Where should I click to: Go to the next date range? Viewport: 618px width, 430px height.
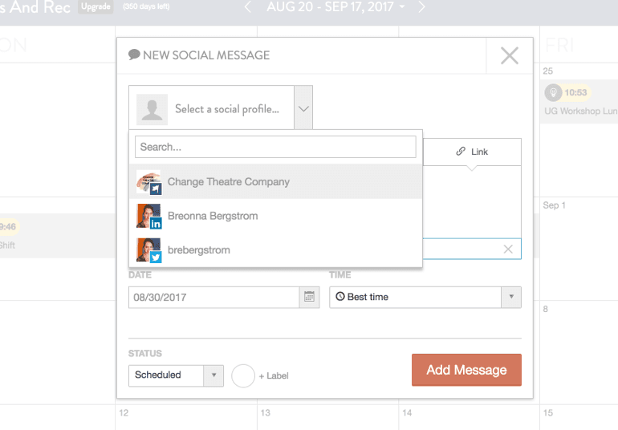click(x=422, y=7)
